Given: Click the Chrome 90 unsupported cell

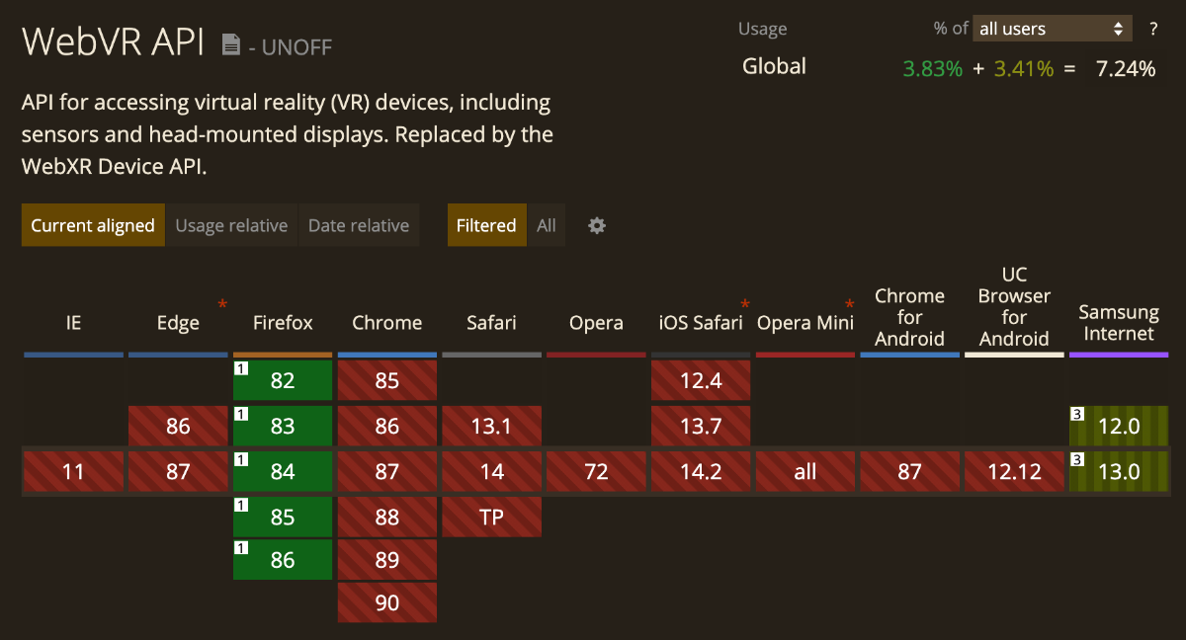Looking at the screenshot, I should (x=387, y=601).
